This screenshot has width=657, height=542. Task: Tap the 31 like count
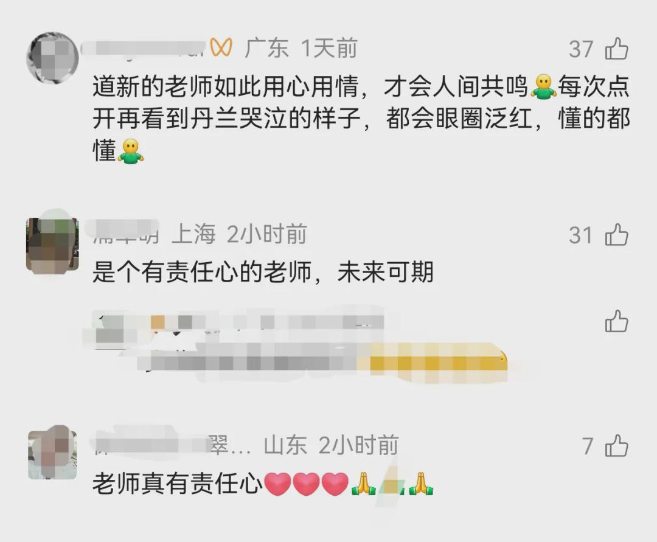pyautogui.click(x=581, y=235)
